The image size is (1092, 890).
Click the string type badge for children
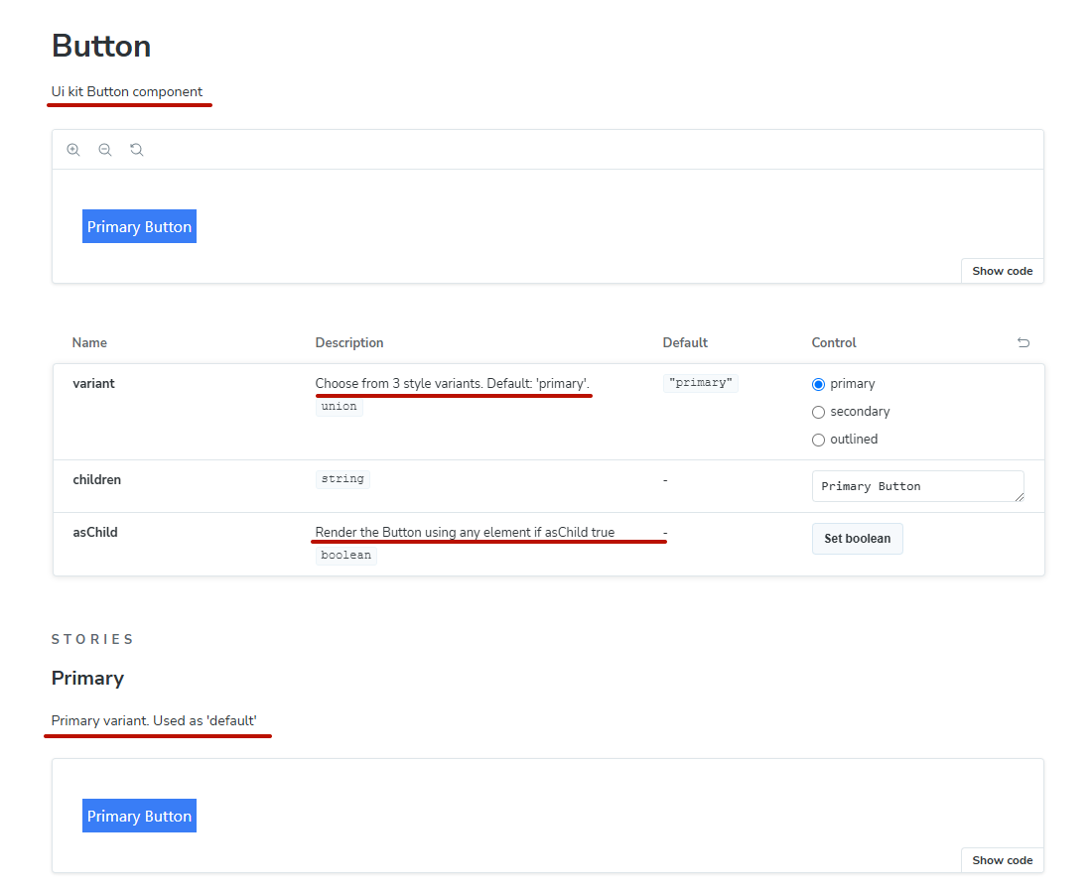(x=342, y=478)
